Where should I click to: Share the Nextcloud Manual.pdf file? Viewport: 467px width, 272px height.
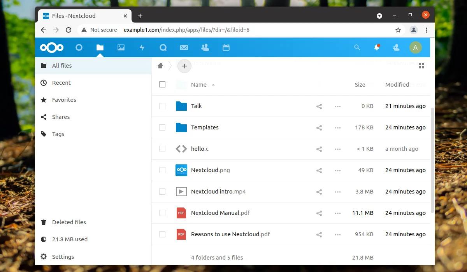point(319,213)
